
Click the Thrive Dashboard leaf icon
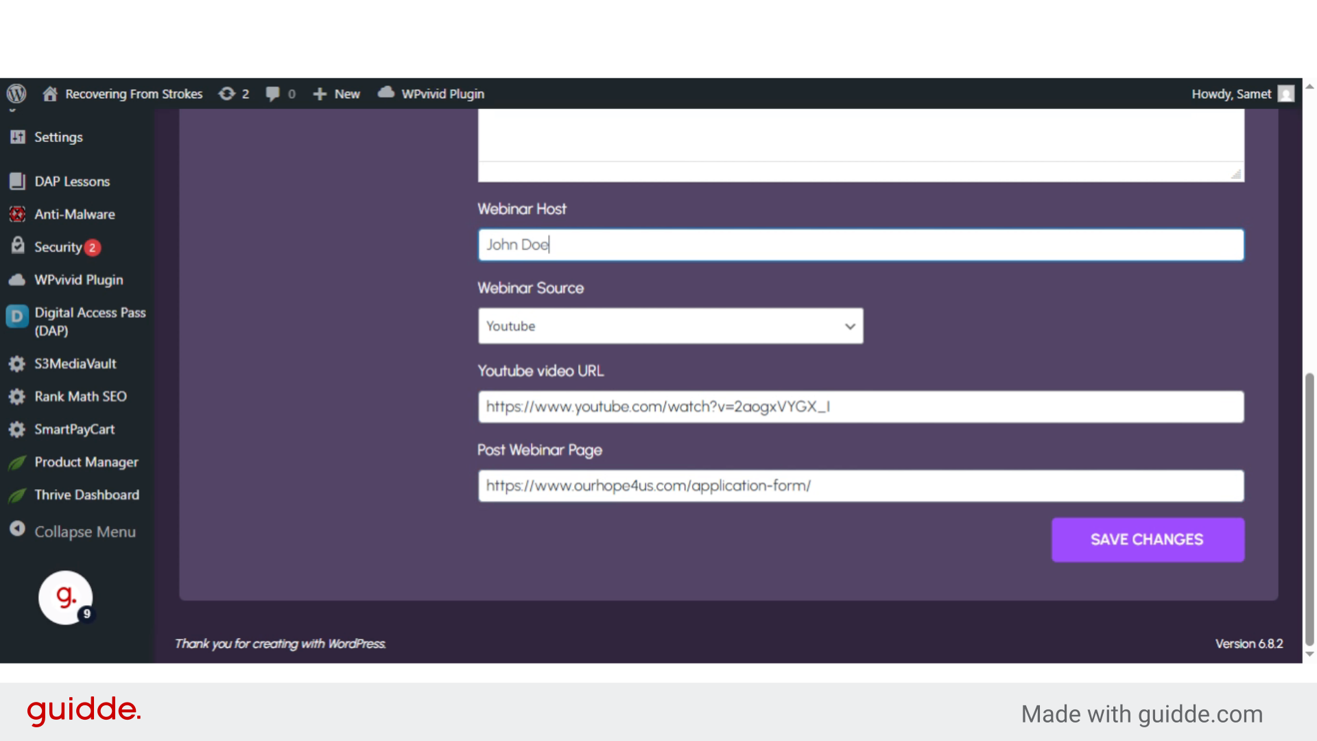coord(17,495)
